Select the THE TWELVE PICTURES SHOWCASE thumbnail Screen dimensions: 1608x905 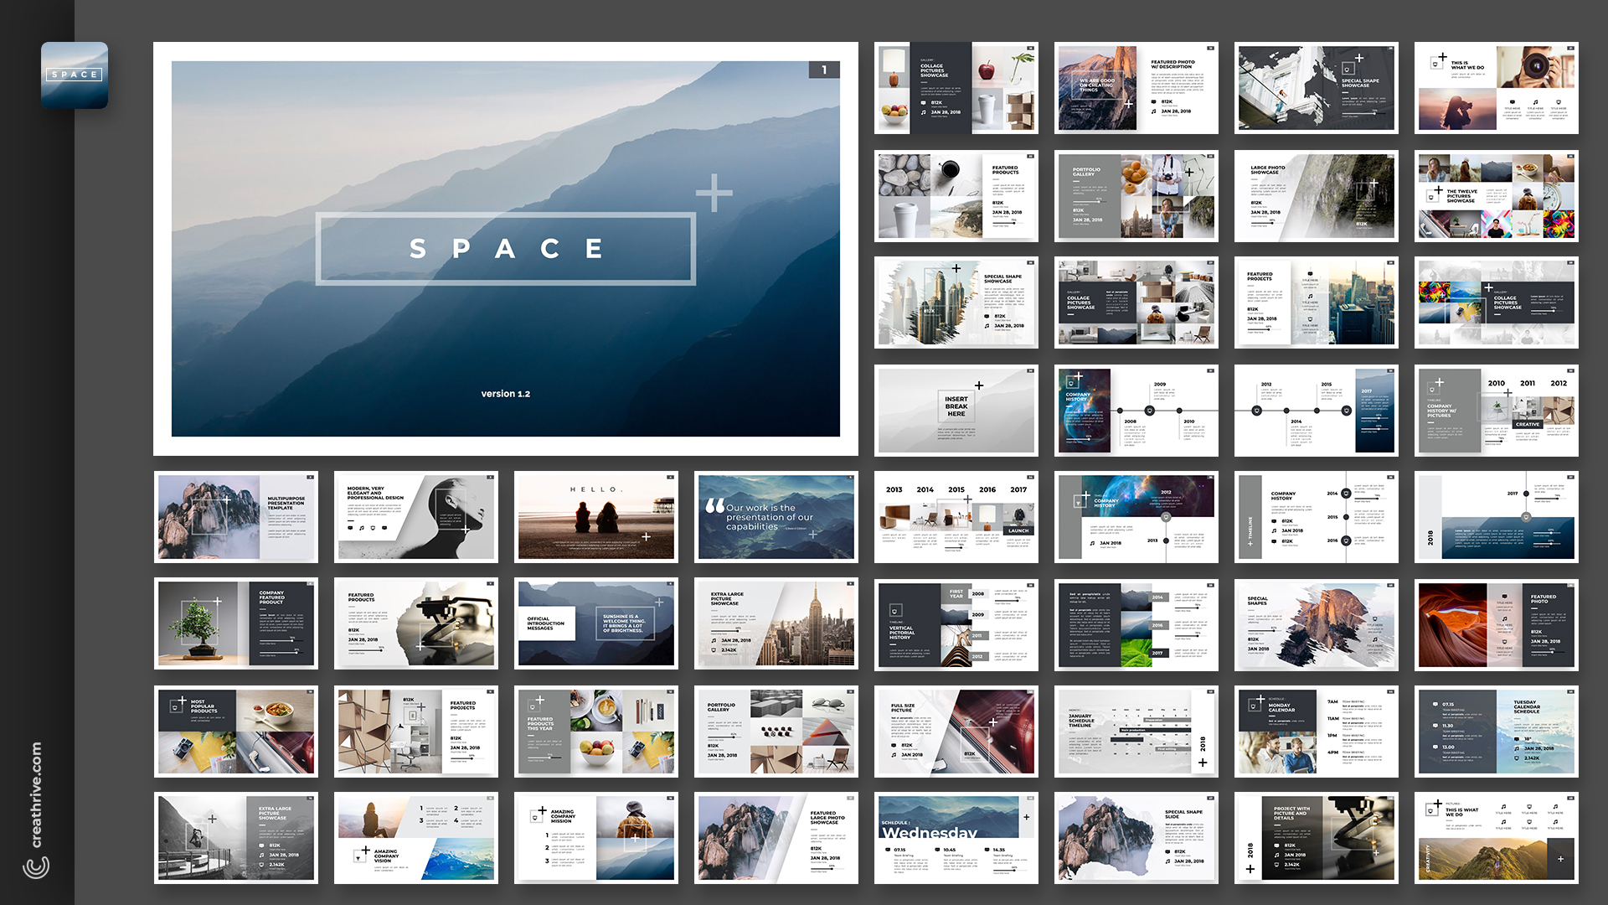click(1496, 195)
